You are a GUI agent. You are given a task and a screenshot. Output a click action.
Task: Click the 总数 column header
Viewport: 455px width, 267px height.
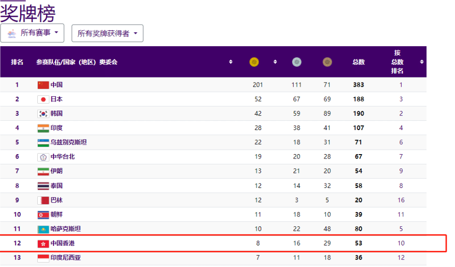tap(358, 62)
